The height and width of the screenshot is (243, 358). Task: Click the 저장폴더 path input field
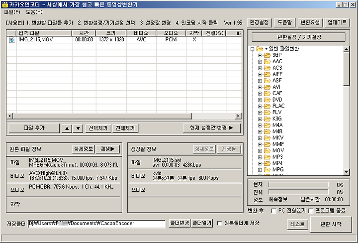point(96,224)
